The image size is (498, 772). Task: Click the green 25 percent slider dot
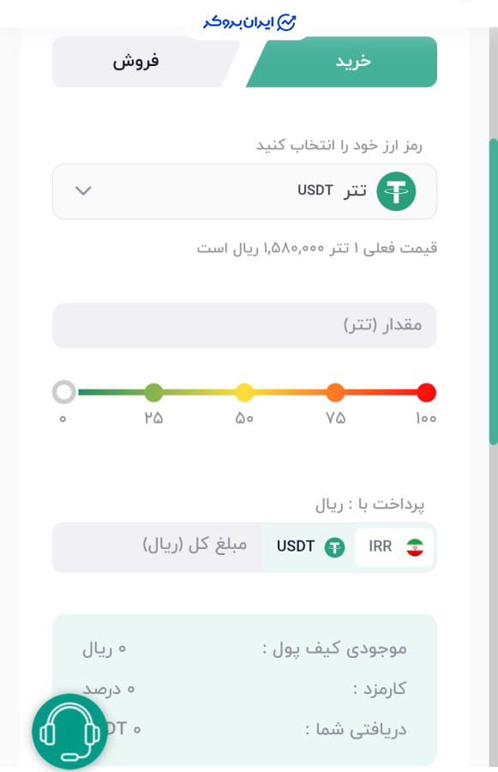click(153, 392)
